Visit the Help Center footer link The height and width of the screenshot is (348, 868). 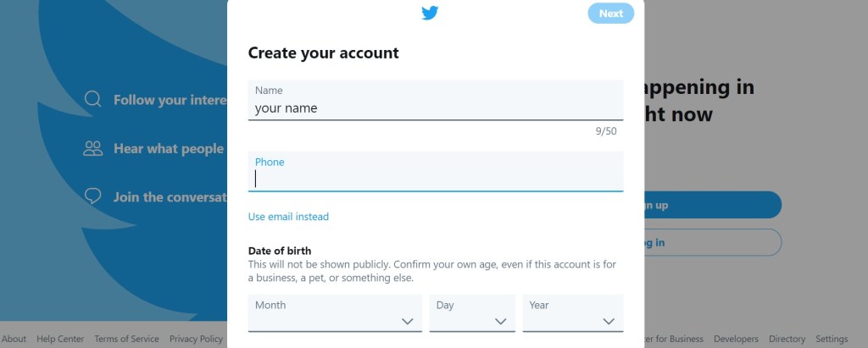(x=60, y=339)
